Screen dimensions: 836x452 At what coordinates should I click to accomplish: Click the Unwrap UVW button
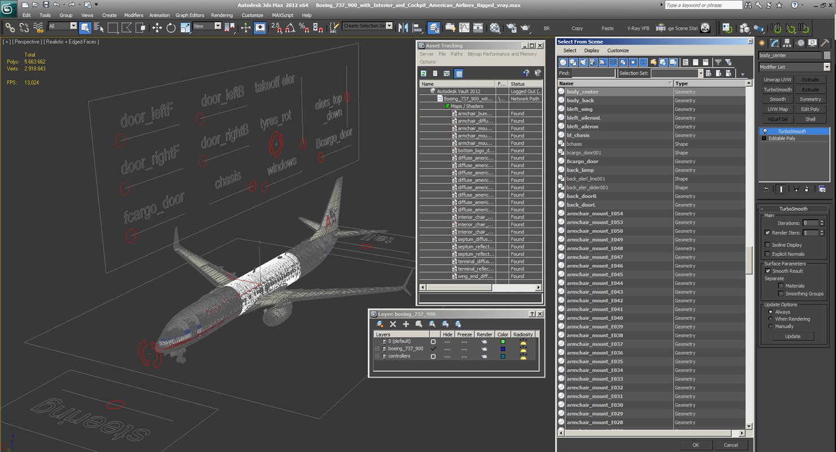tap(778, 80)
